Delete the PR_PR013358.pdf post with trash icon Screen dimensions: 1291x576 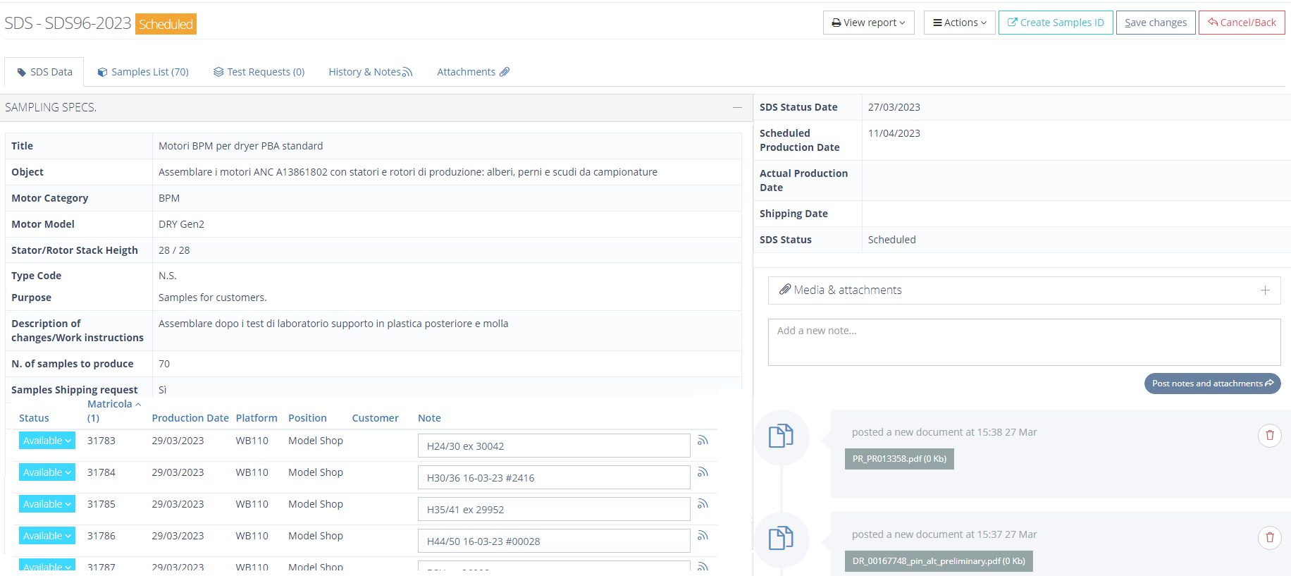[x=1269, y=436]
